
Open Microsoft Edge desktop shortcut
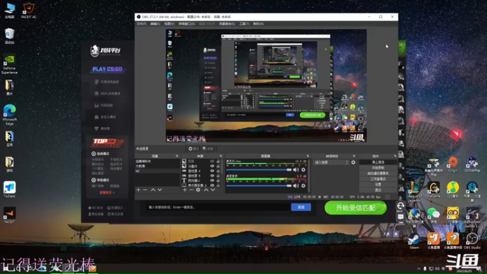[9, 115]
